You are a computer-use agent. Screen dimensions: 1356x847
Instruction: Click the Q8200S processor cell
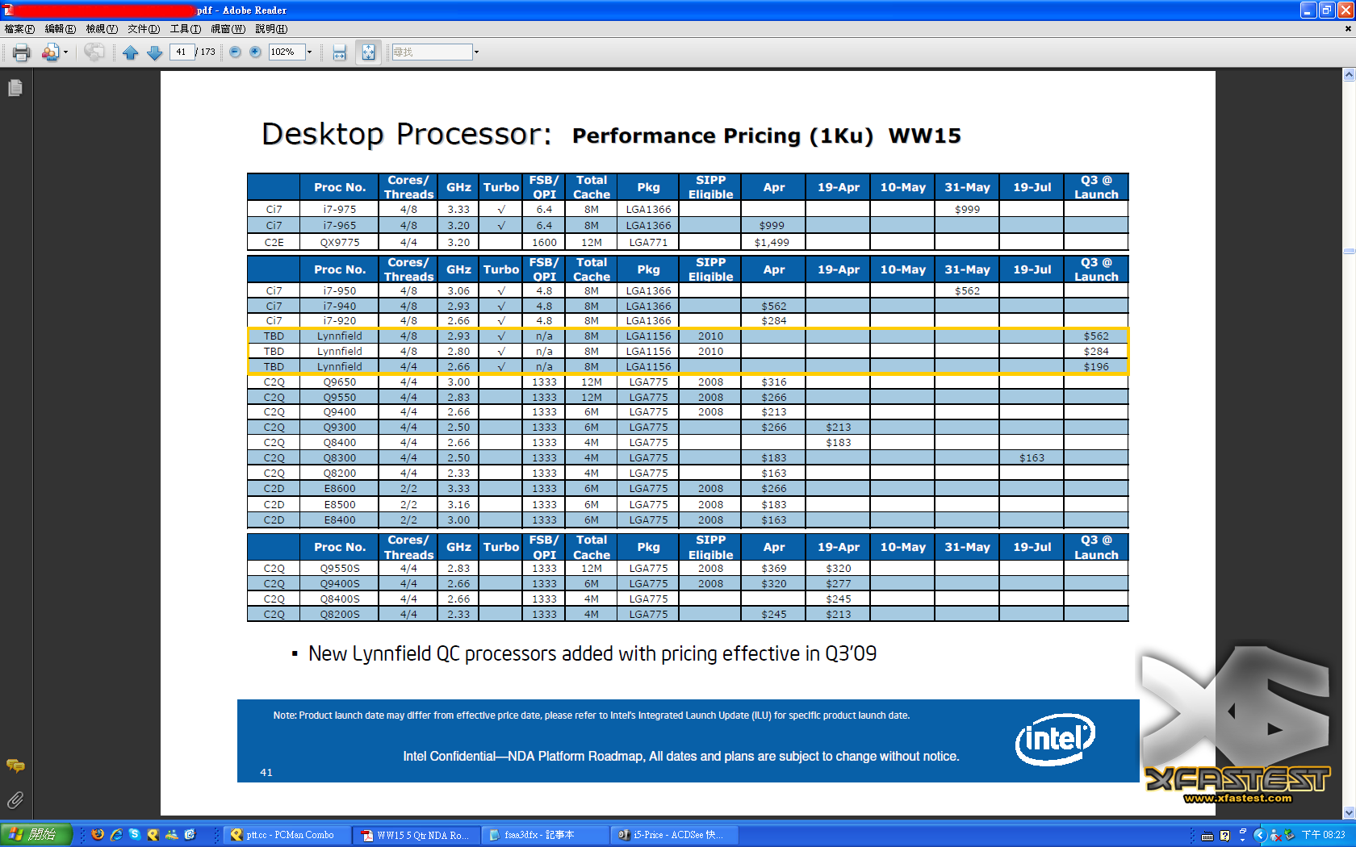tap(340, 615)
